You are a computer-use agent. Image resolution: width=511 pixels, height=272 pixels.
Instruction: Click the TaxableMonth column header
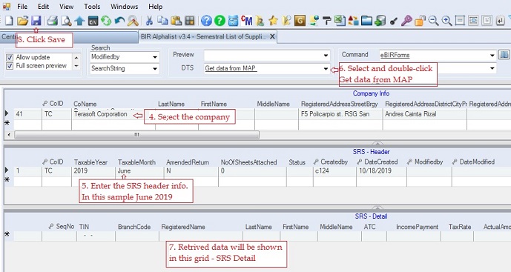click(136, 162)
